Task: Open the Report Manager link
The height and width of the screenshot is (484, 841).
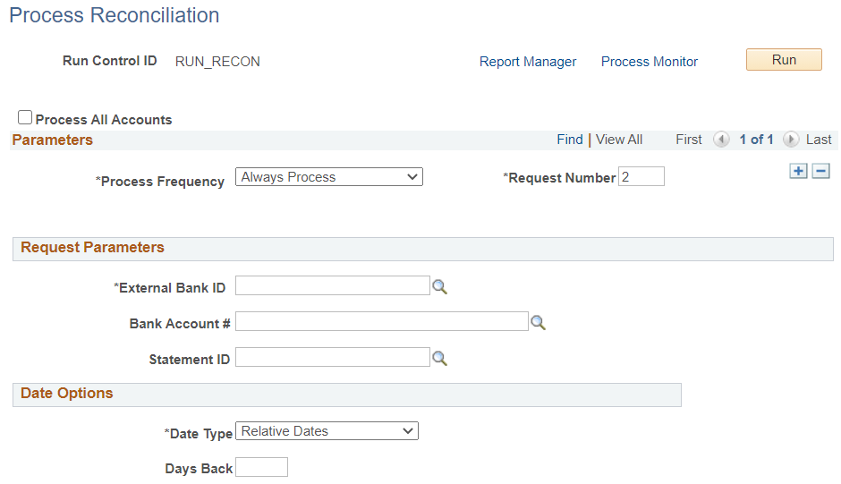Action: [528, 62]
